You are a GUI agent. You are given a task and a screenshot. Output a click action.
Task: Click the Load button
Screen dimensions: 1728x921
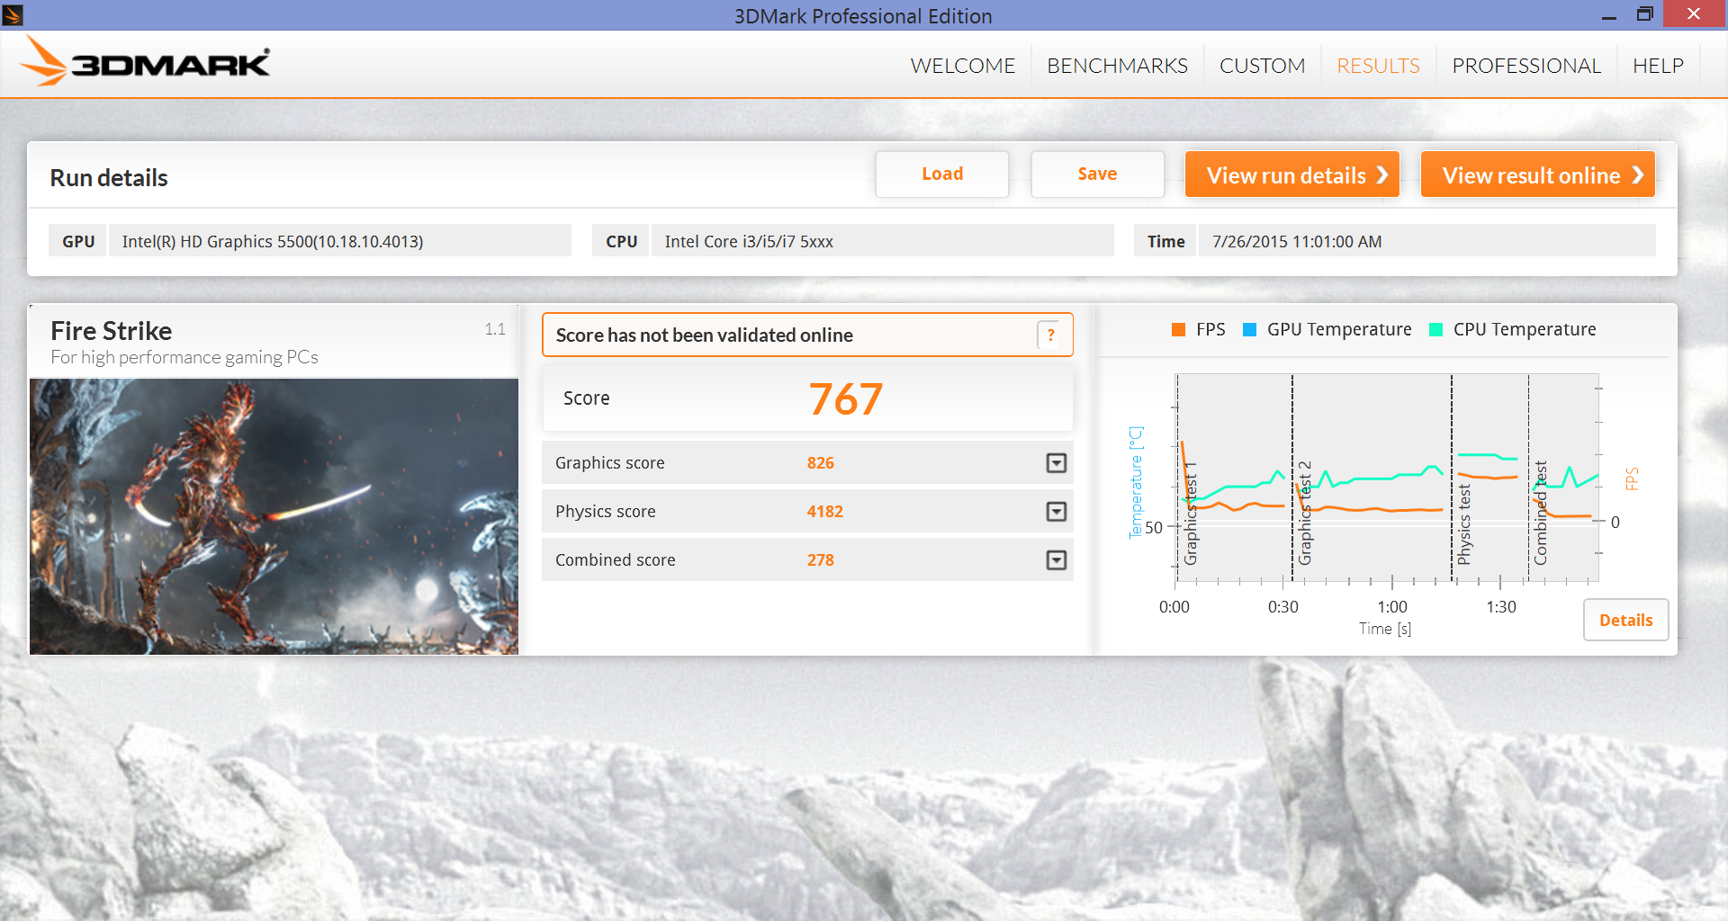coord(942,174)
